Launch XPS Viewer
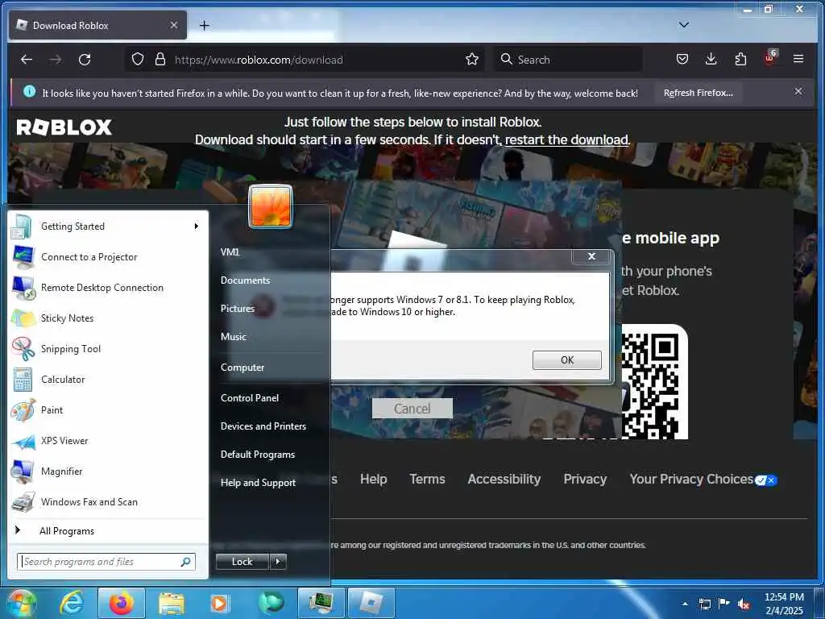 [x=108, y=441]
